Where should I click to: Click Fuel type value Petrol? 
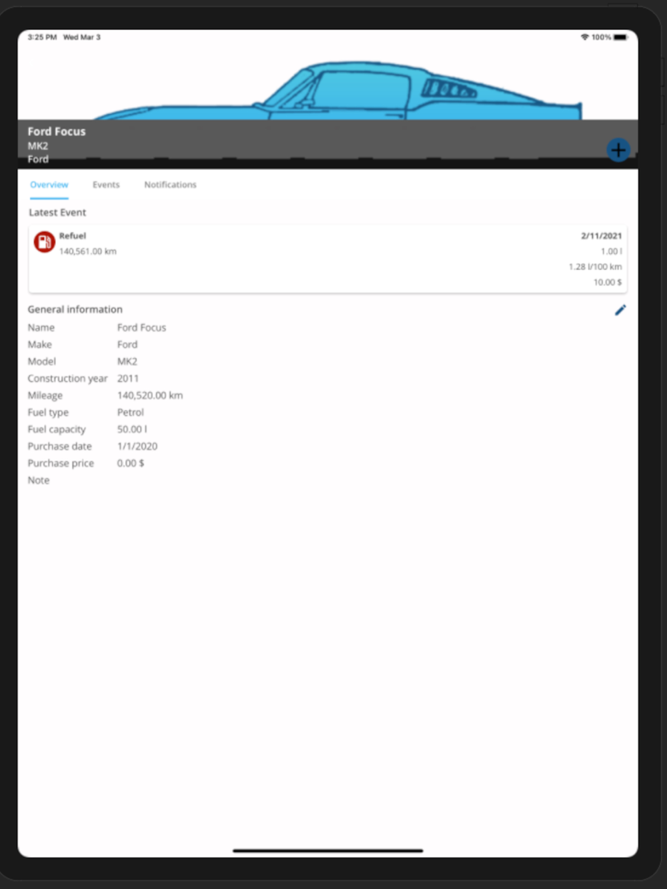click(130, 413)
